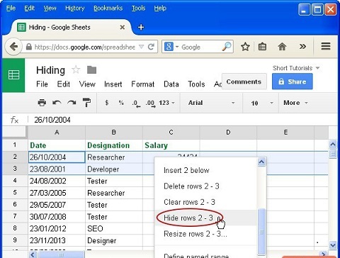This screenshot has height=258, width=340.
Task: Click the padlock icon in address bar
Action: coord(29,47)
